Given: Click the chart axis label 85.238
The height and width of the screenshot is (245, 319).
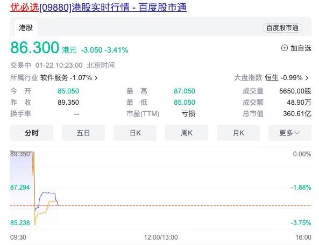Looking at the screenshot, I should click(20, 223).
